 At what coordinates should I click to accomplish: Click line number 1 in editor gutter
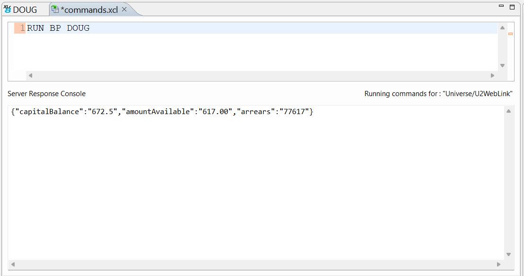pyautogui.click(x=22, y=28)
